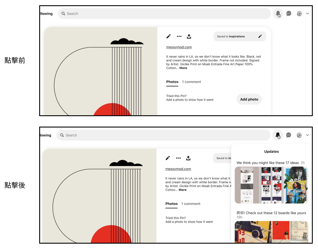Viewport: 318px width, 248px height.
Task: Click the pin artwork image in 點擊後 screenshot
Action: tap(99, 196)
